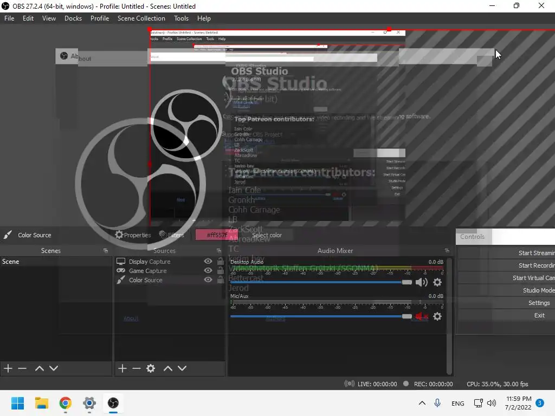
Task: Open the Help menu
Action: point(204,18)
